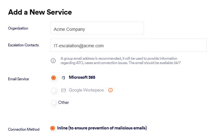Click the Google Workspace label text
The height and width of the screenshot is (140, 215).
click(x=86, y=90)
